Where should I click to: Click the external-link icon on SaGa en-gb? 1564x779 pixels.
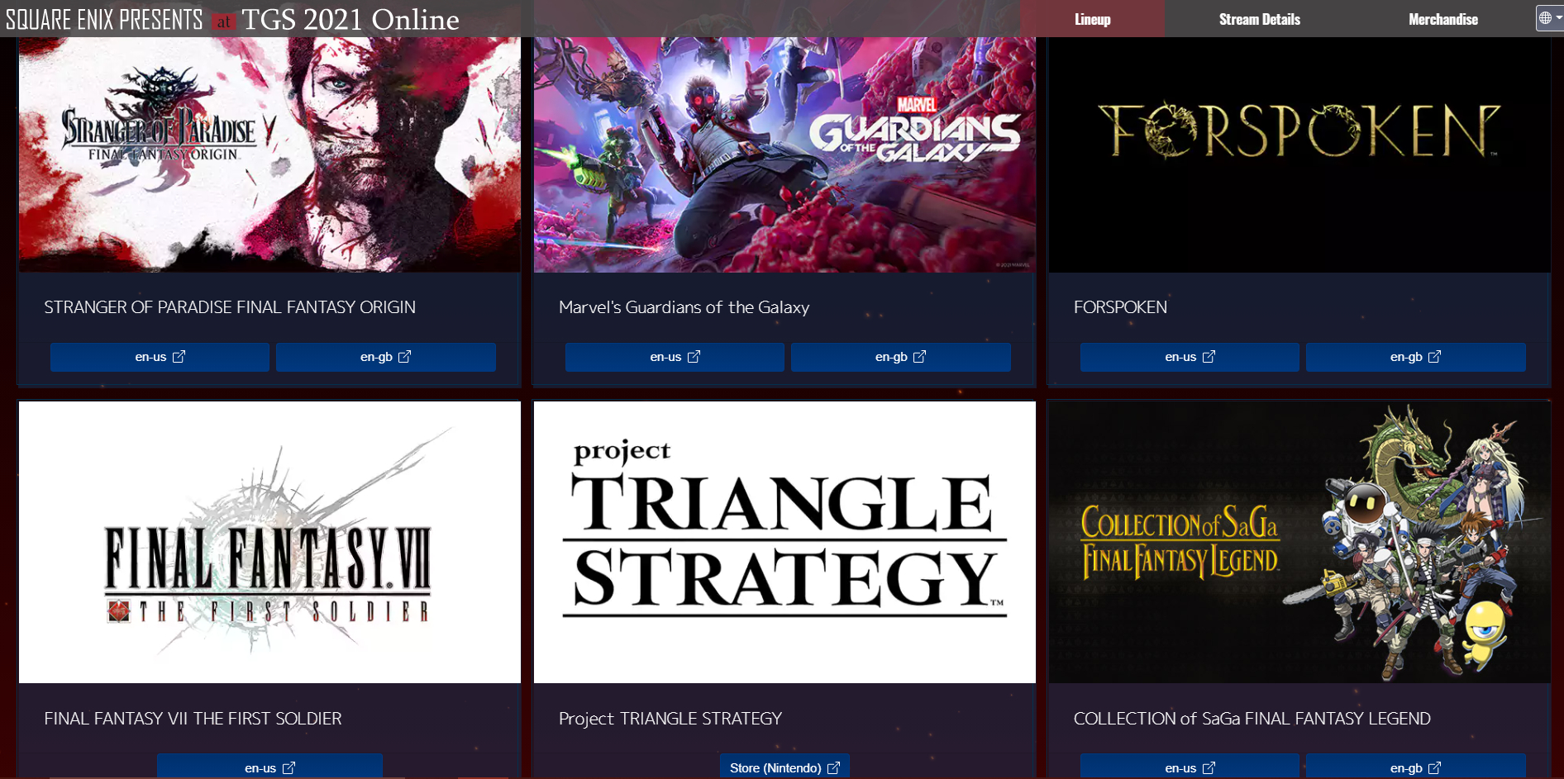pyautogui.click(x=1434, y=768)
